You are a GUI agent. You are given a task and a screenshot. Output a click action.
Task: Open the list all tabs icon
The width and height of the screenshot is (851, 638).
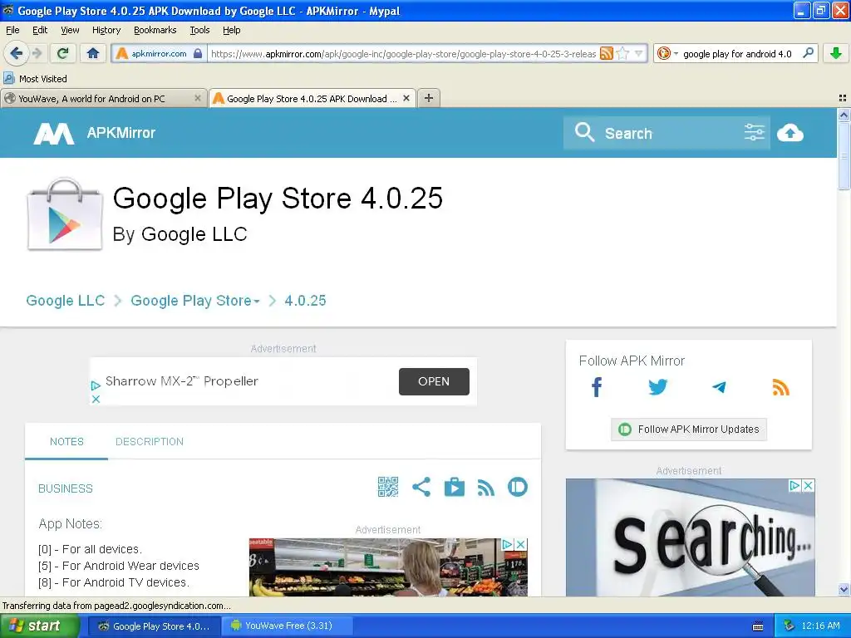tap(843, 98)
